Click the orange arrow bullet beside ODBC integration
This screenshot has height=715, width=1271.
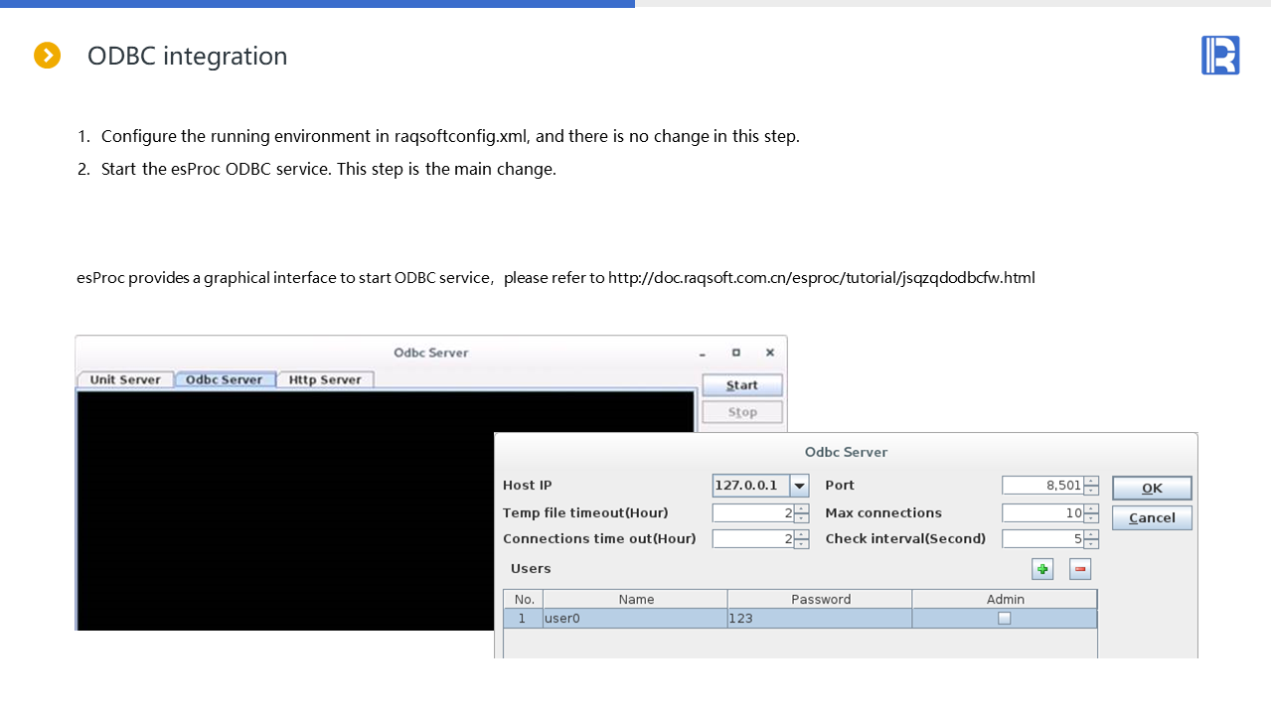48,56
